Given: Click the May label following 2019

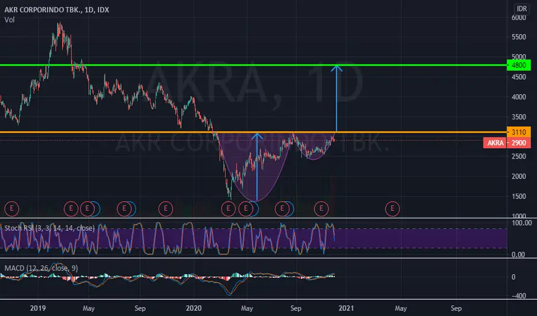Looking at the screenshot, I should (x=88, y=308).
